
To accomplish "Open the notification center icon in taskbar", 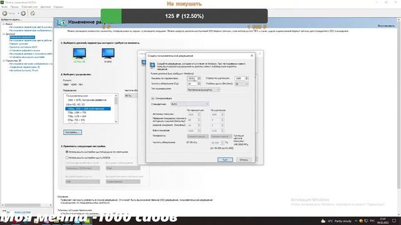I will point(394,221).
